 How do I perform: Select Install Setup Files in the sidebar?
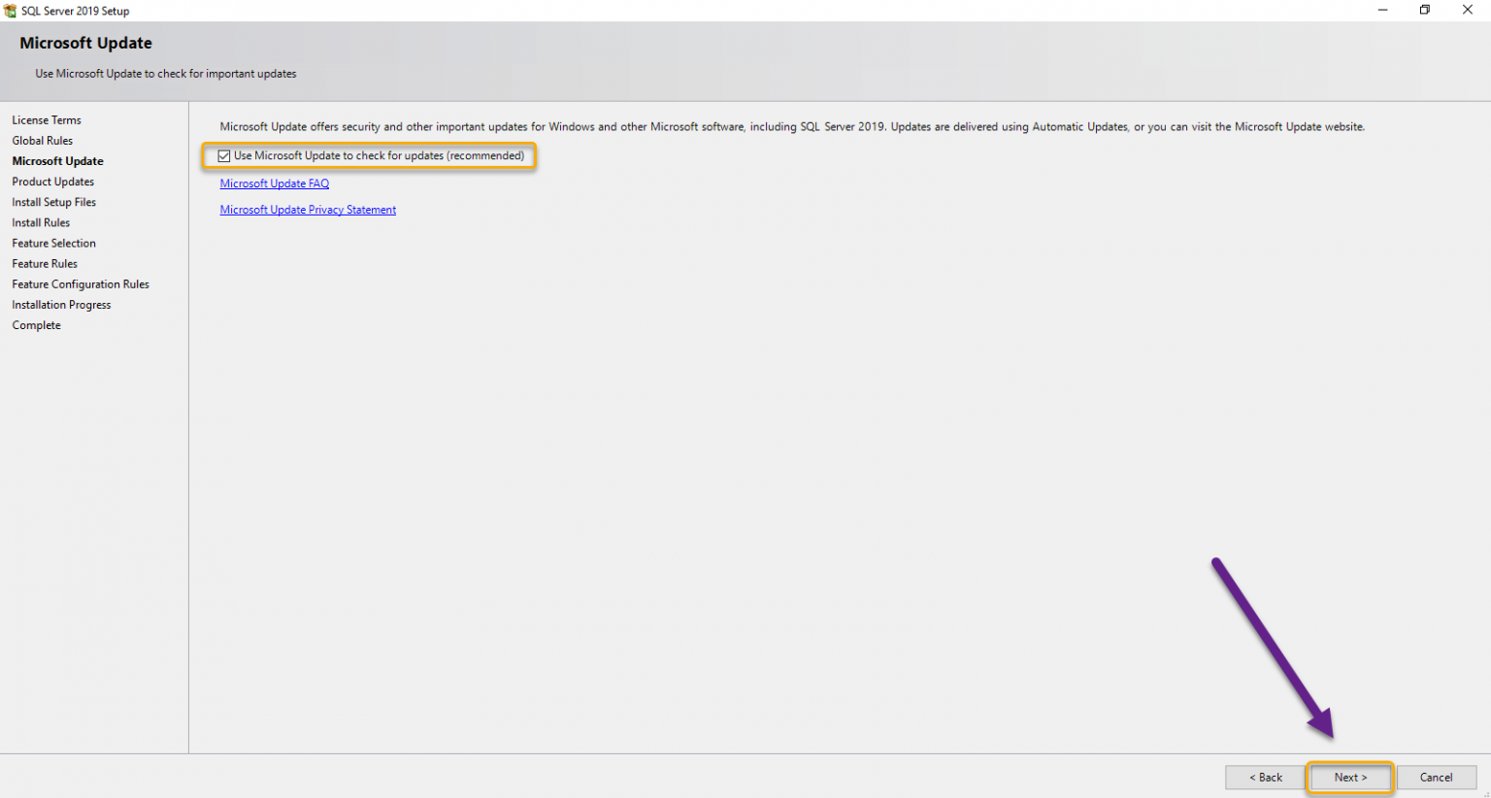pyautogui.click(x=53, y=201)
